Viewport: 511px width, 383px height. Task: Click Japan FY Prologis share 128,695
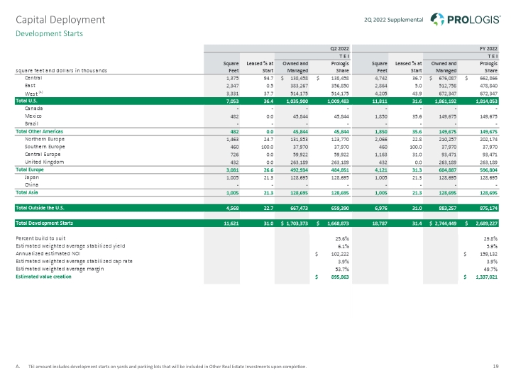pyautogui.click(x=488, y=178)
